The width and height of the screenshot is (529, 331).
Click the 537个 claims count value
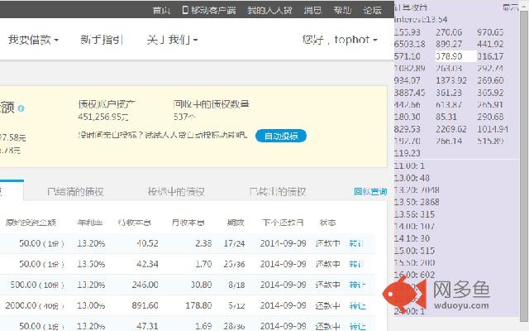185,117
